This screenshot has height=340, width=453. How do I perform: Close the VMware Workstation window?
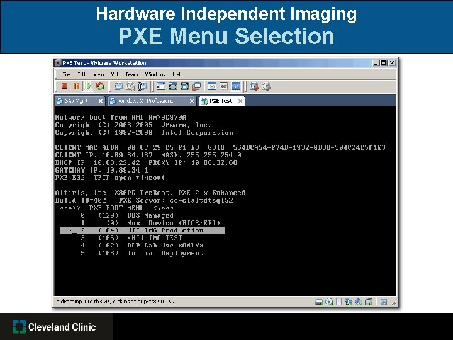tap(392, 63)
